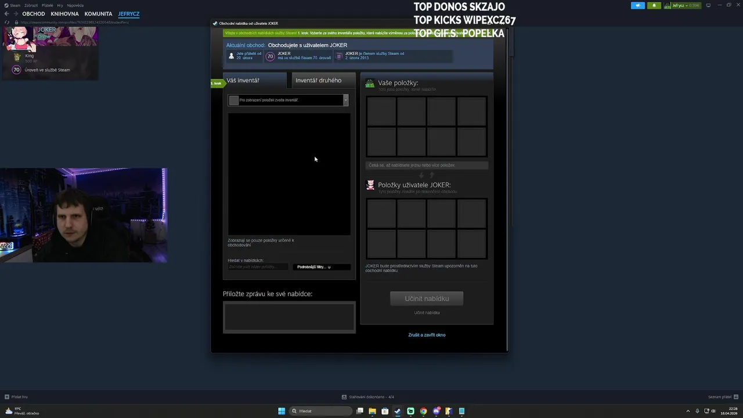The height and width of the screenshot is (418, 743).
Task: Click the Steam back navigation arrow
Action: (6, 14)
